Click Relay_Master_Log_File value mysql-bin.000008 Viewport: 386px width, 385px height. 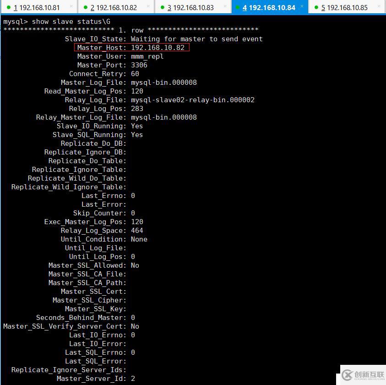click(164, 117)
